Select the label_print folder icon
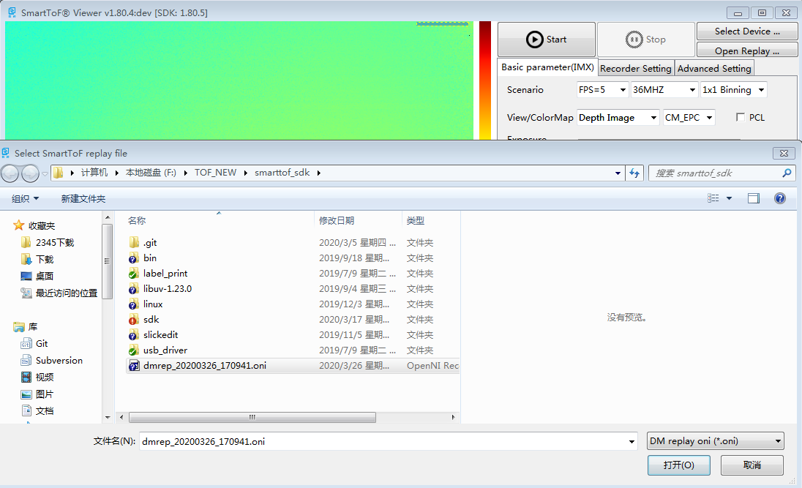This screenshot has height=488, width=802. click(134, 273)
